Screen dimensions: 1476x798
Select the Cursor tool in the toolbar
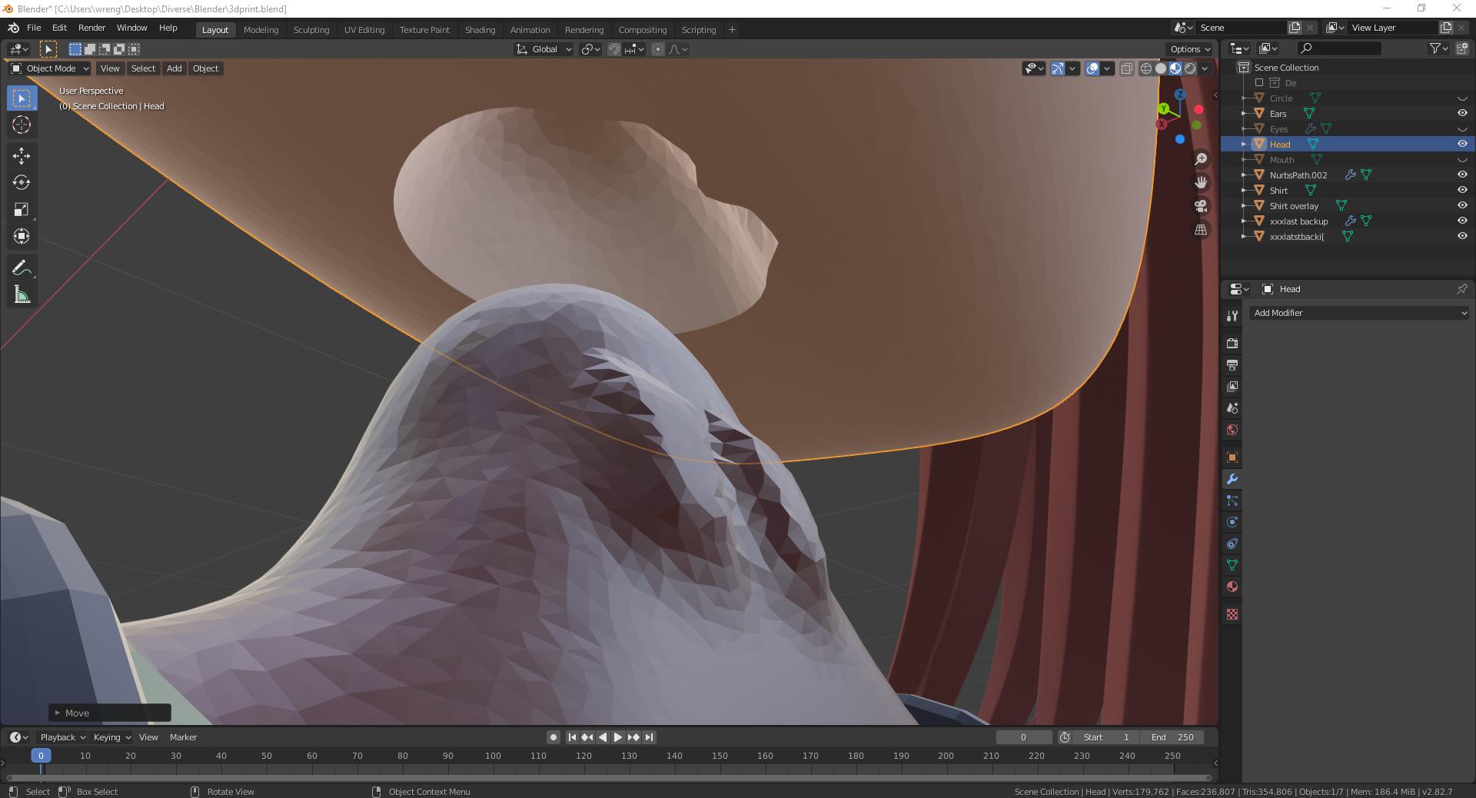(22, 125)
